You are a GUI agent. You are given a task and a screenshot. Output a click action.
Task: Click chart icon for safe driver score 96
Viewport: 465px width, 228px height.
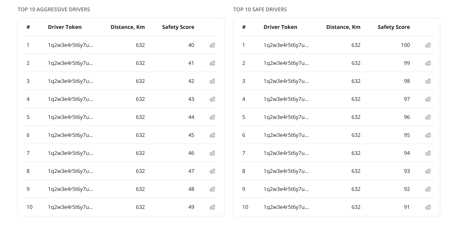point(428,117)
